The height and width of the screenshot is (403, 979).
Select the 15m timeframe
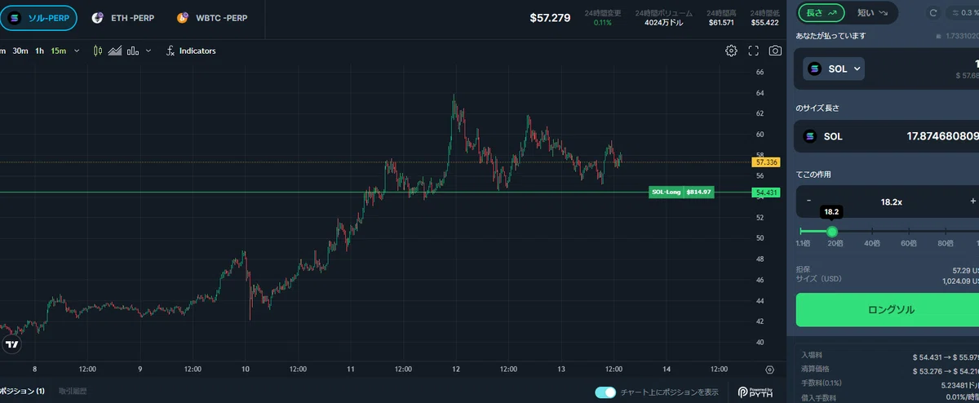(59, 51)
